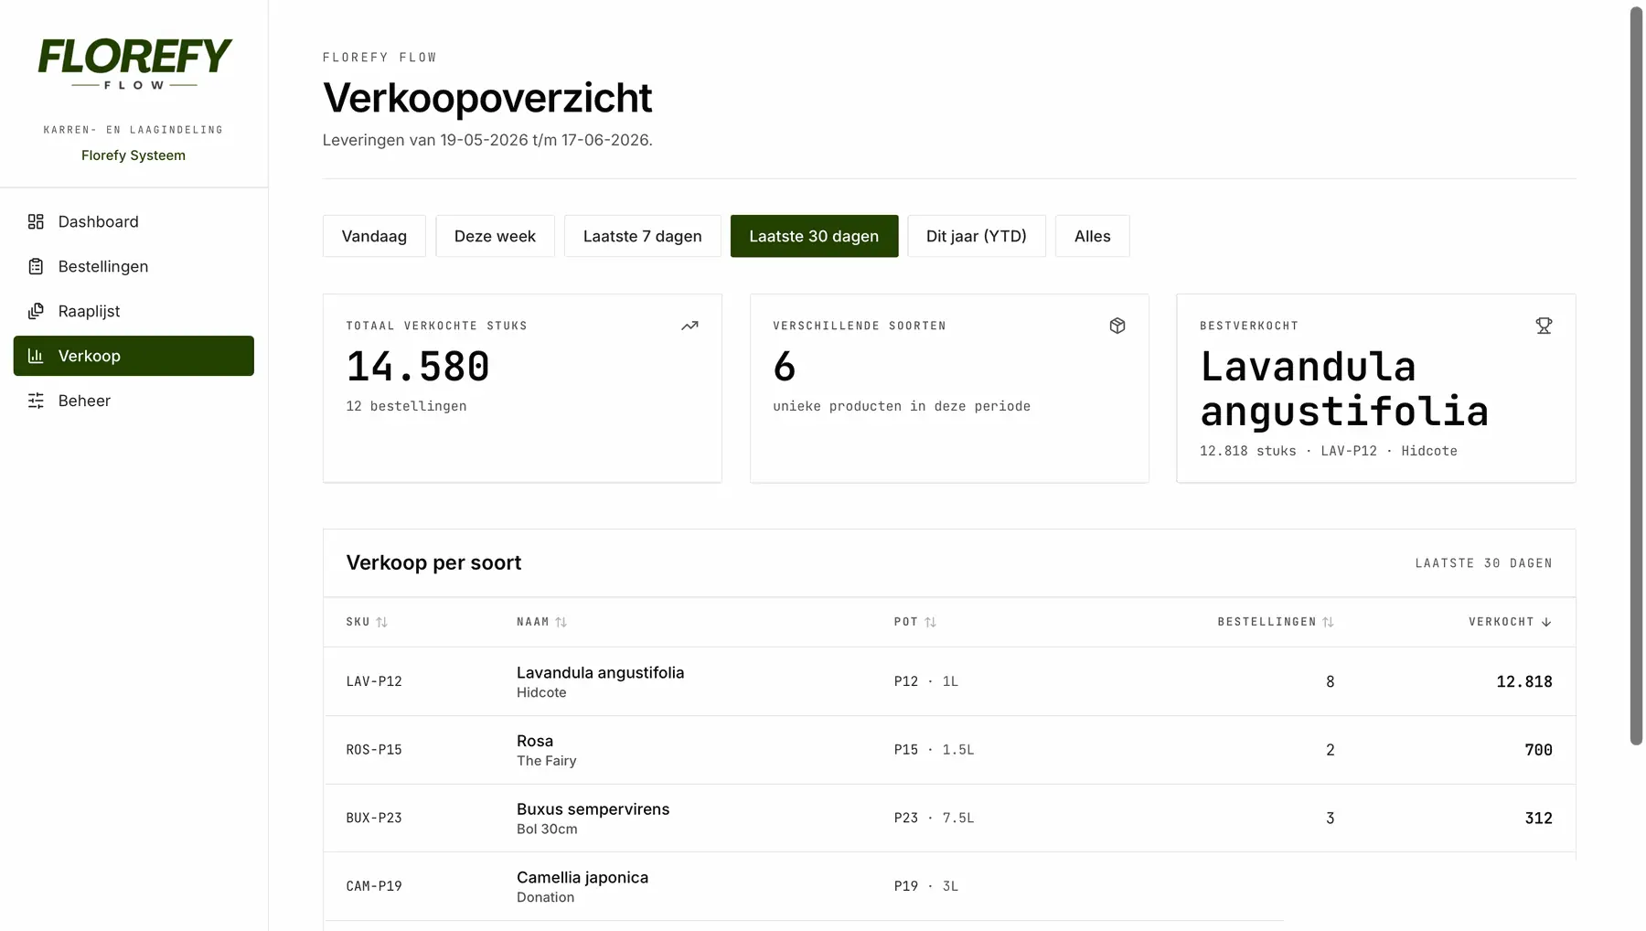Screen dimensions: 1646x931
Task: Click the sort arrows next to POT header
Action: point(930,622)
